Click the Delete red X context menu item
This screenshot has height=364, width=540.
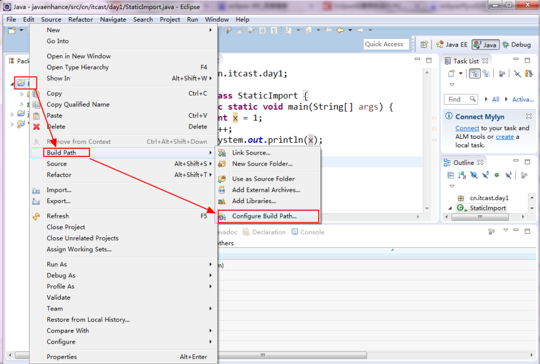123,126
